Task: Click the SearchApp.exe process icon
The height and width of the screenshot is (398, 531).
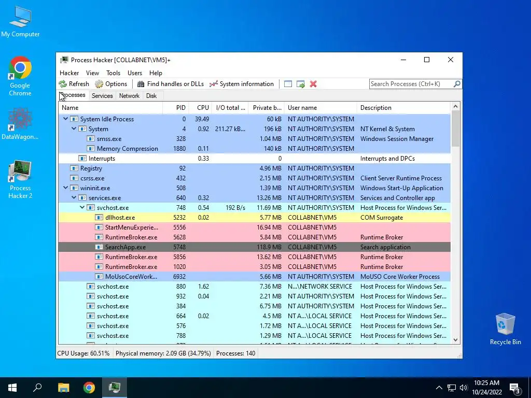Action: [99, 247]
